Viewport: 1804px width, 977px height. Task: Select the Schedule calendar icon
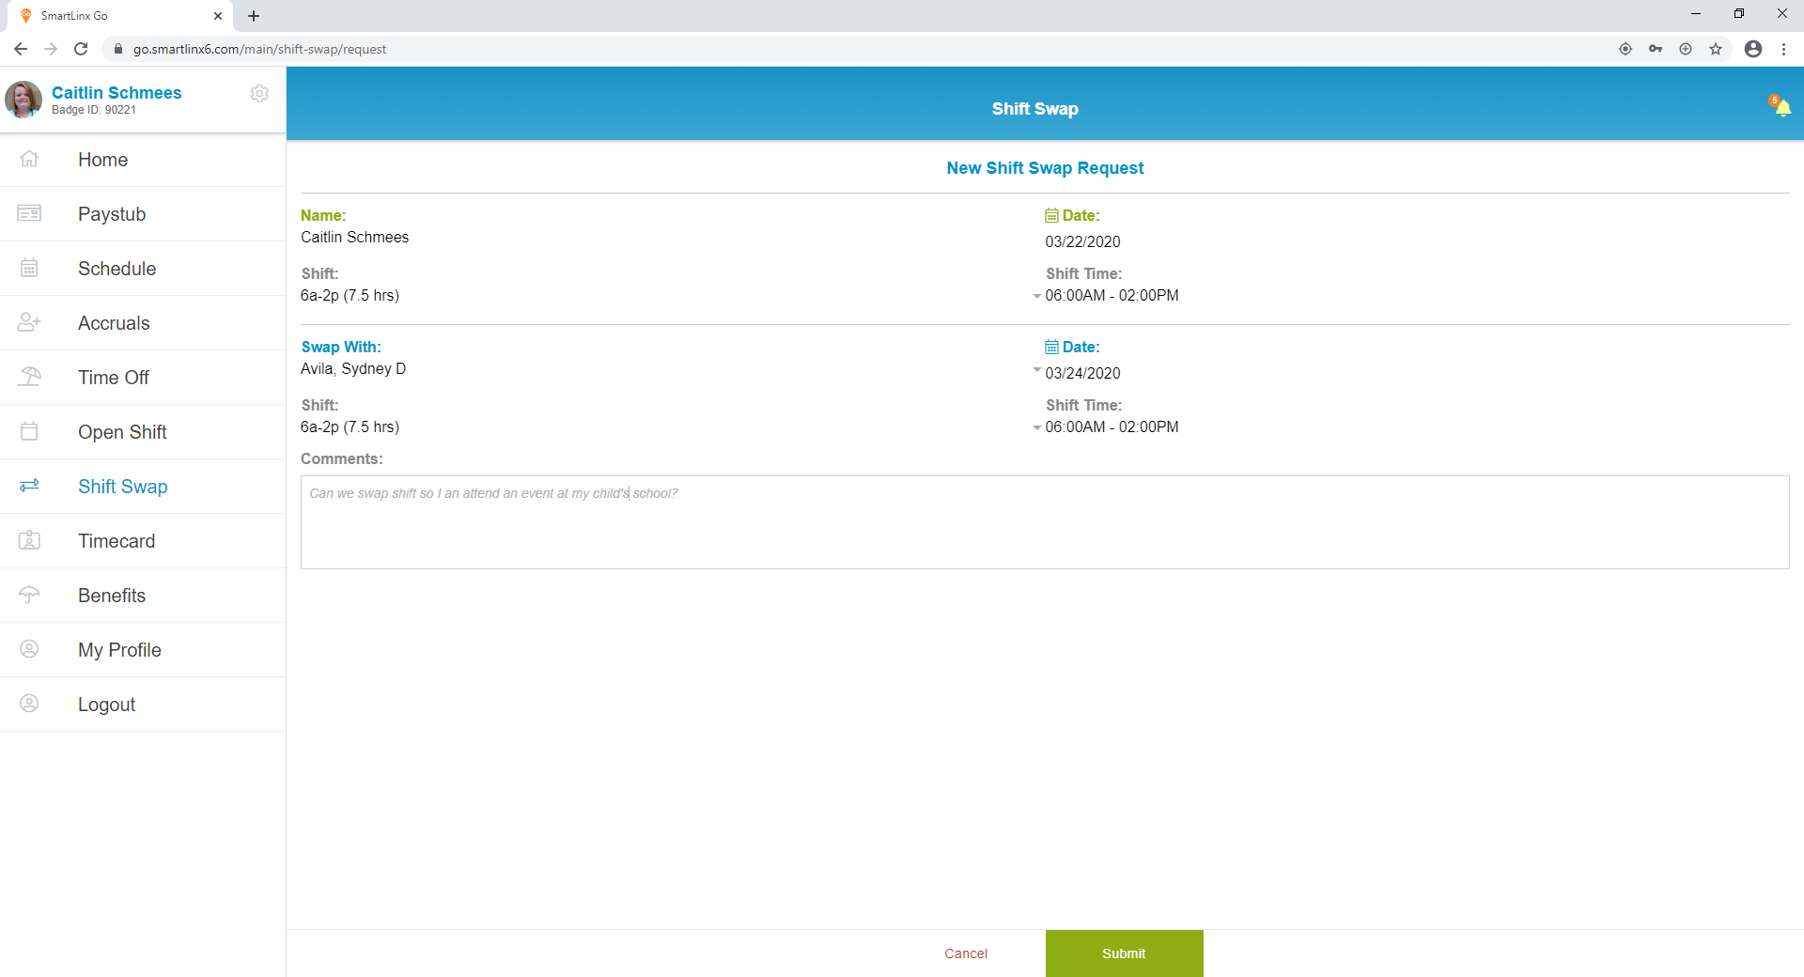coord(29,268)
